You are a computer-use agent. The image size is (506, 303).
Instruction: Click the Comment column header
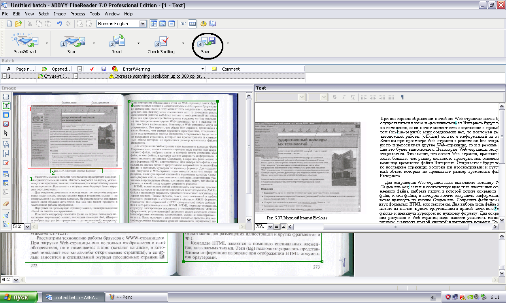[x=230, y=69]
